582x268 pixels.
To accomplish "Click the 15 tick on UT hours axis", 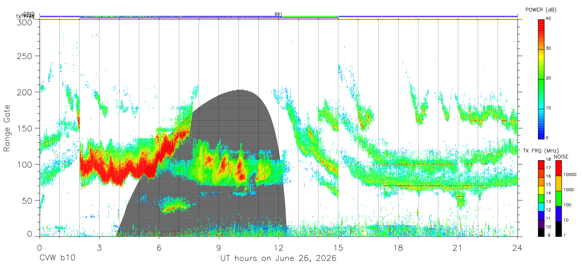I will pyautogui.click(x=338, y=247).
